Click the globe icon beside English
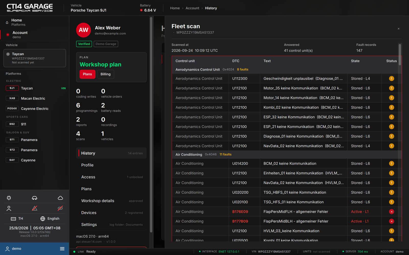 pos(43,219)
